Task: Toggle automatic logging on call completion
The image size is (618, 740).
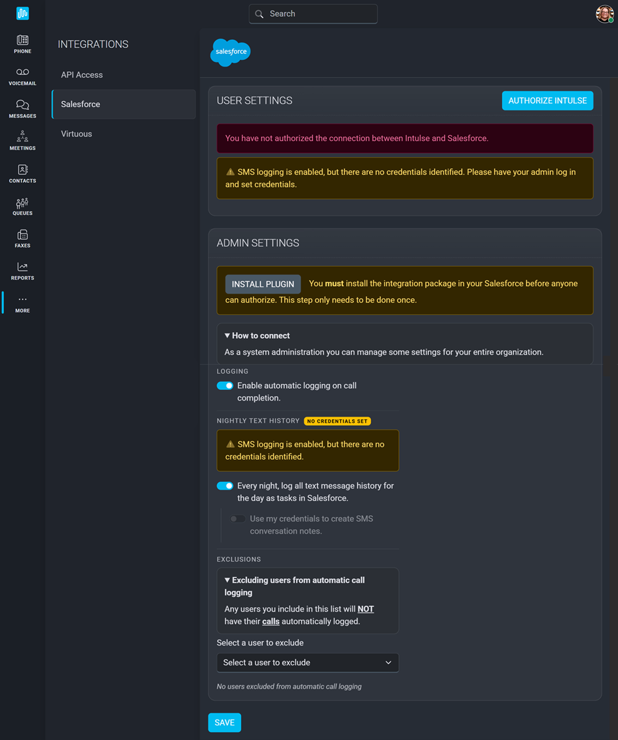Action: coord(224,385)
